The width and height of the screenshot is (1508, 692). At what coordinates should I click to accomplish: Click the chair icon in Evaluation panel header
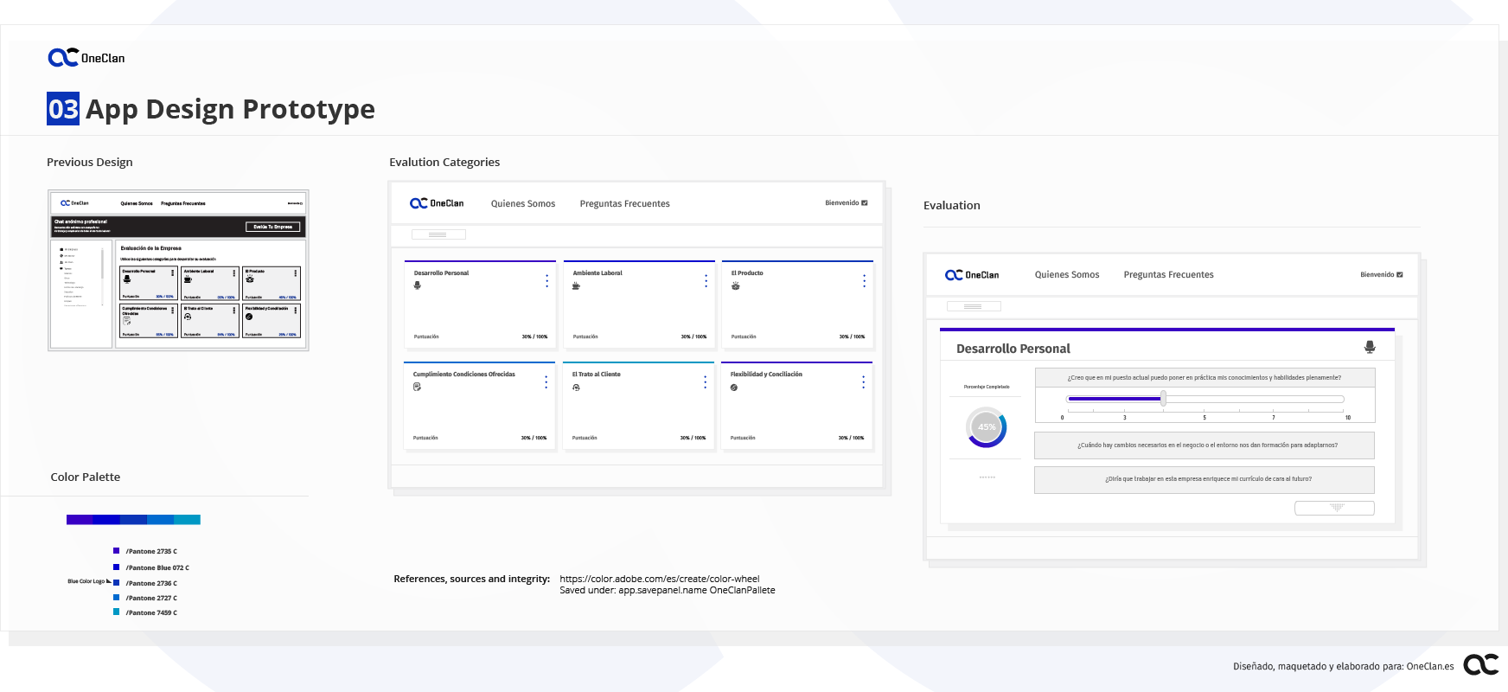(1370, 347)
